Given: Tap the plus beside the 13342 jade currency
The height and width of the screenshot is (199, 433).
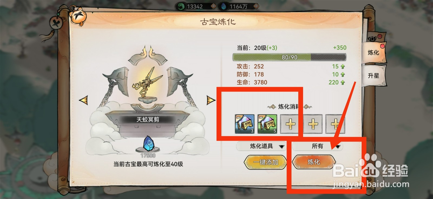Looking at the screenshot, I should pyautogui.click(x=213, y=6).
